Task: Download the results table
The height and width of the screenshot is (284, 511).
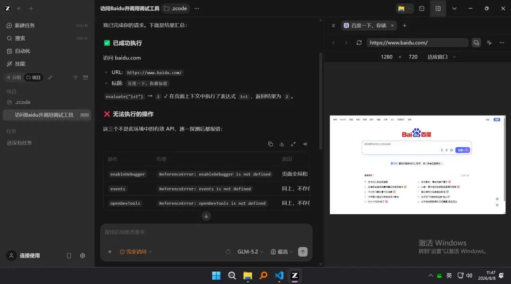Action: coord(282,144)
